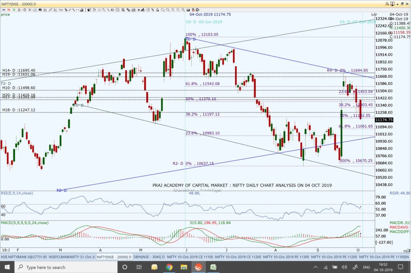Screen dimensions: 411x273
Task: Click the horizontal line label 'H18- D :11247.12'
Action: click(x=18, y=110)
